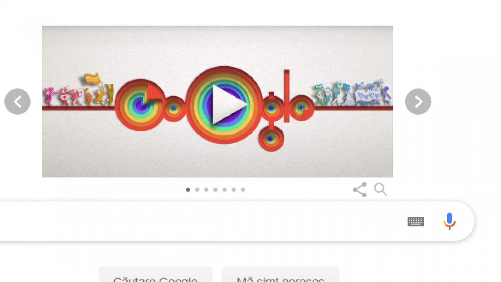Advance to the next doodle slide
The image size is (501, 282).
(418, 102)
